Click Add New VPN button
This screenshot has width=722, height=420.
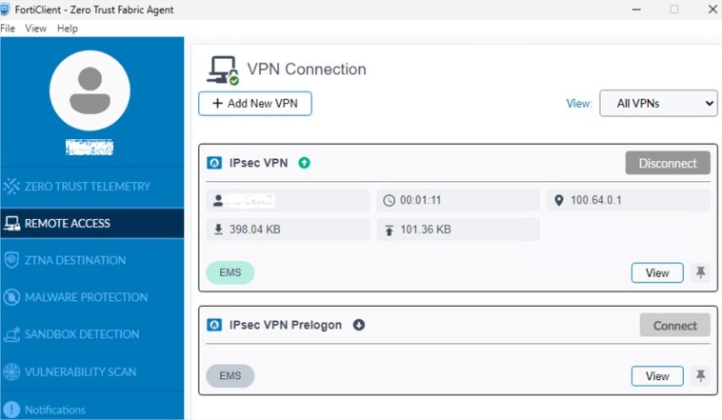[x=255, y=104]
